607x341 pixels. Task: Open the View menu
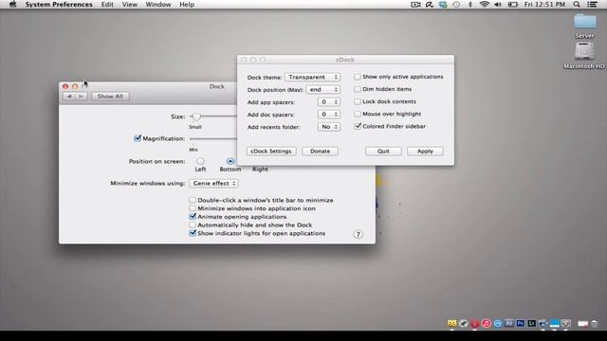point(130,5)
